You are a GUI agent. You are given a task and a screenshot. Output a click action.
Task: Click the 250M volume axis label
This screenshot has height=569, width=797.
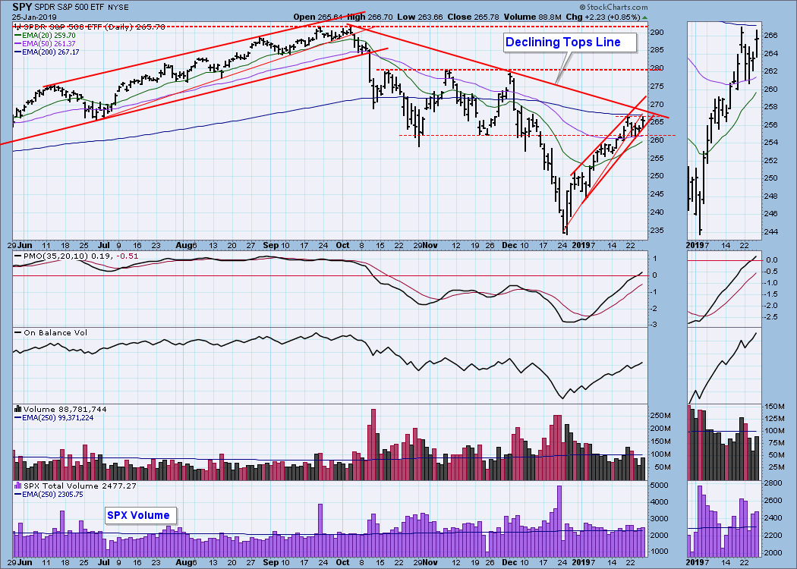[x=661, y=416]
